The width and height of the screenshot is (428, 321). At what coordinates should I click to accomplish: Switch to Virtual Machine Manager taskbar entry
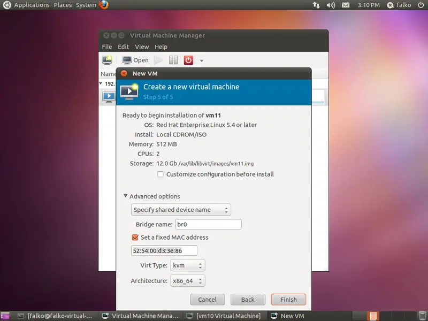(x=140, y=316)
